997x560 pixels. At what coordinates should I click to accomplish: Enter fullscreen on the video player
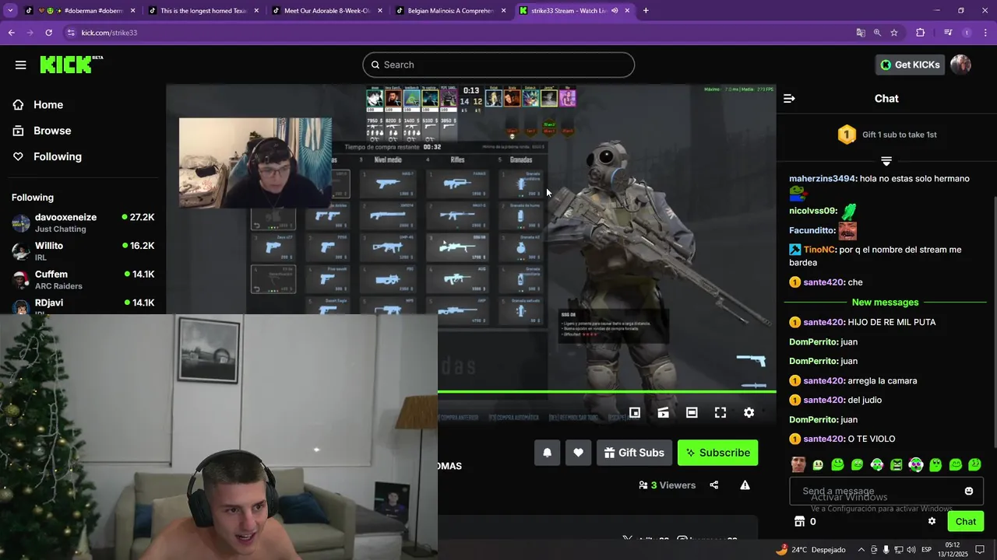[720, 413]
